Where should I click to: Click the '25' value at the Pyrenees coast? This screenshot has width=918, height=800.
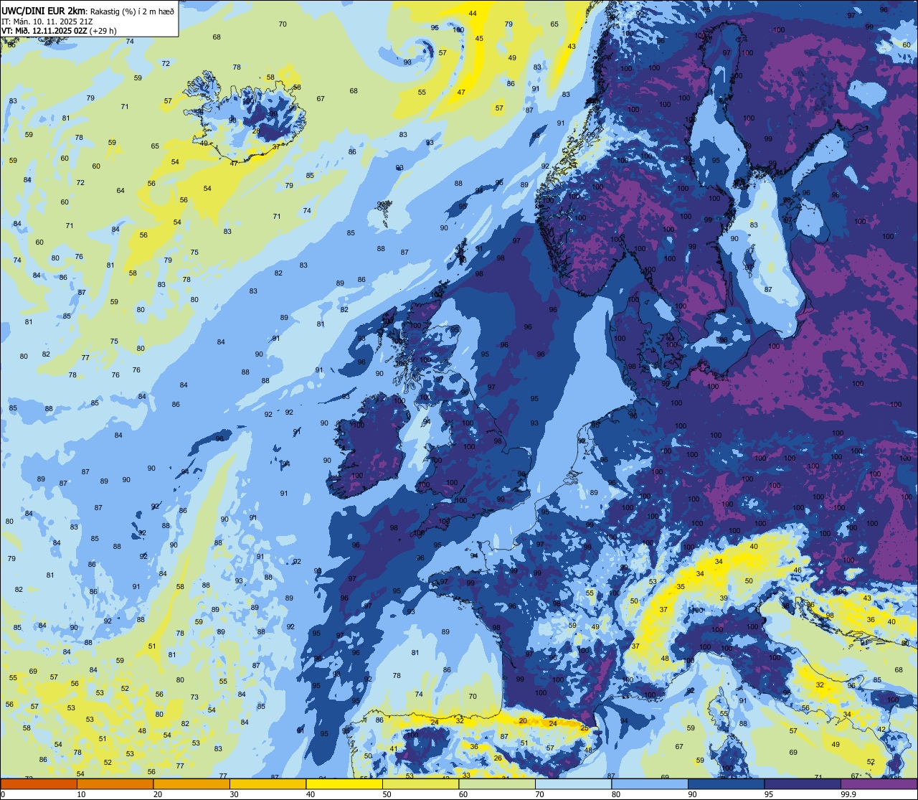tap(585, 728)
